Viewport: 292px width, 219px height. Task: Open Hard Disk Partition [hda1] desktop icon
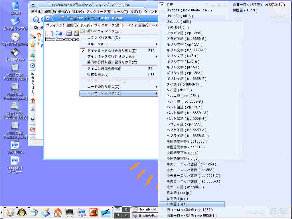tap(15, 68)
